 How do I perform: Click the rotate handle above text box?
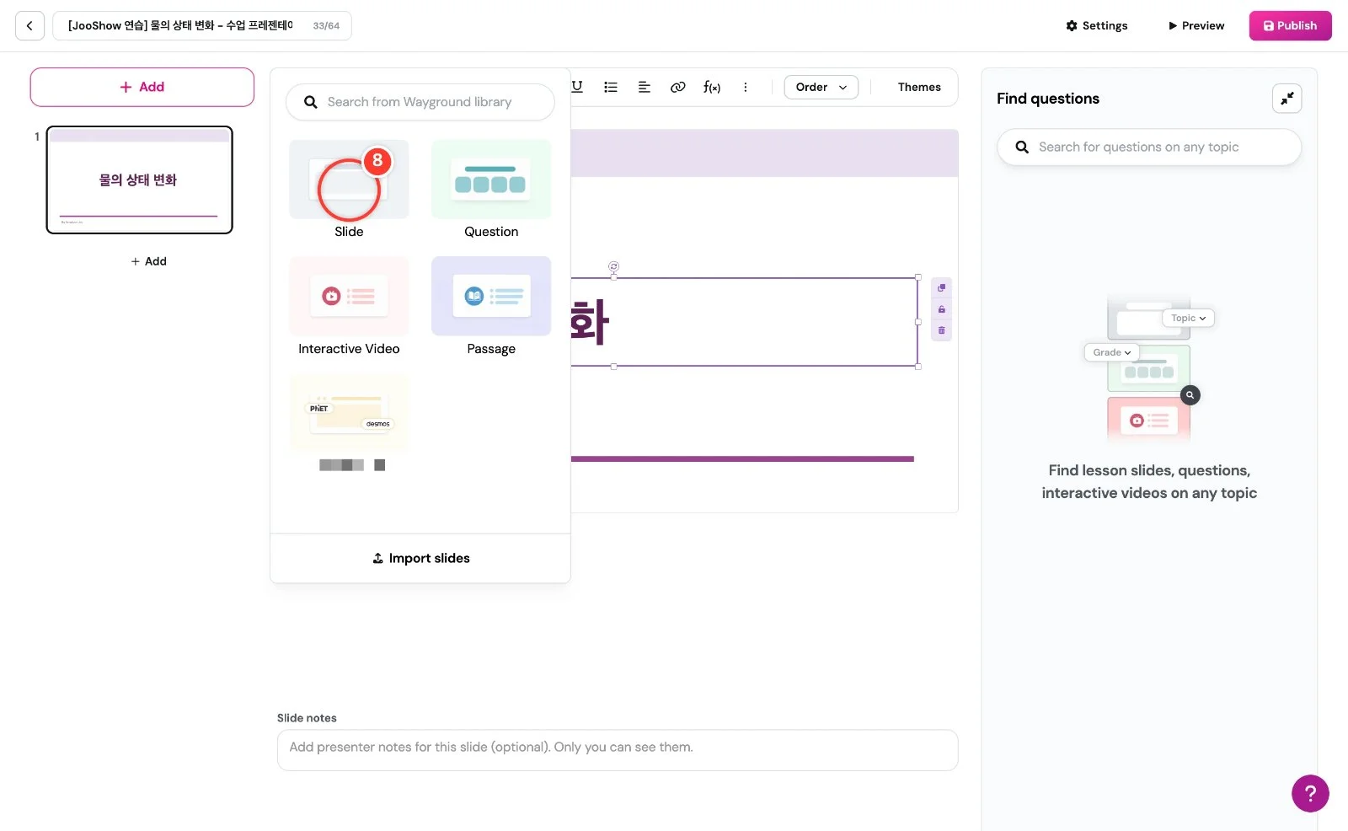click(613, 266)
